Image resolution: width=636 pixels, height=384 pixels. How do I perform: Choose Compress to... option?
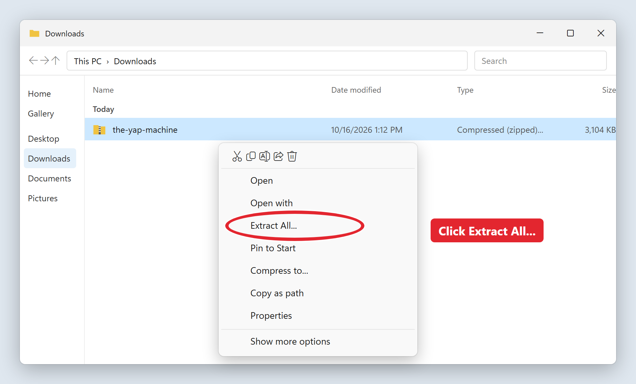[x=318, y=270]
